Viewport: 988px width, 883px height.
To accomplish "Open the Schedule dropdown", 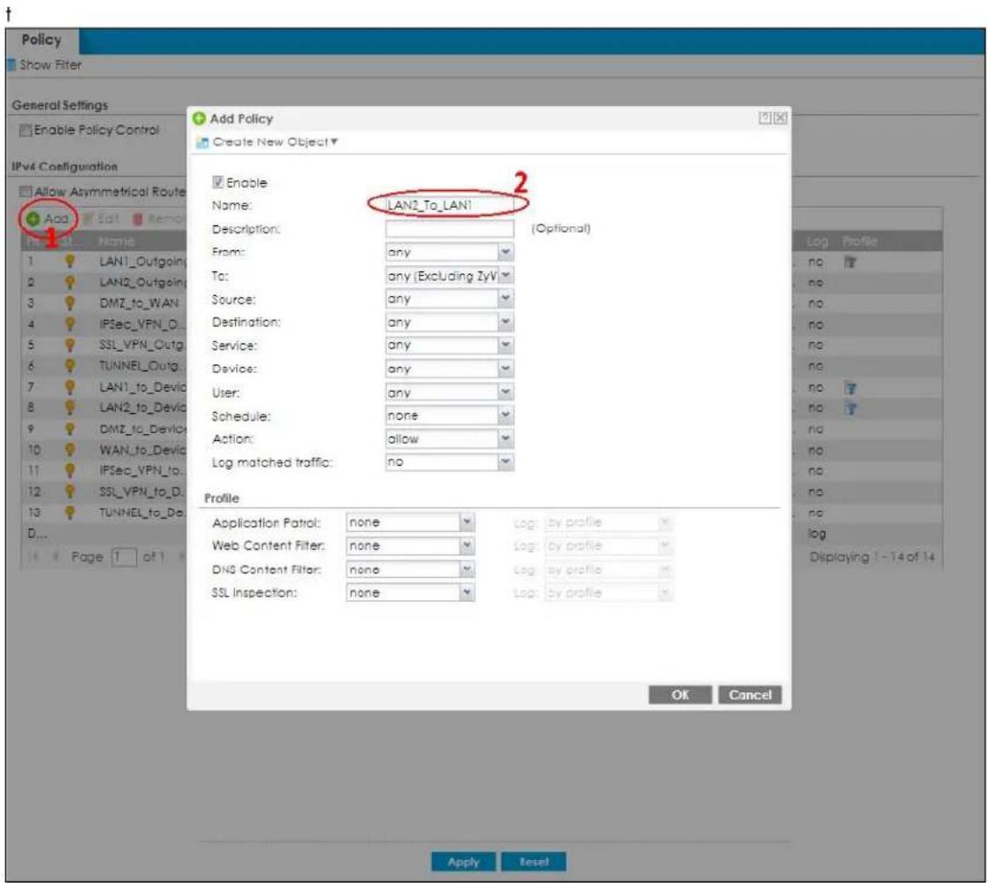I will (x=505, y=415).
